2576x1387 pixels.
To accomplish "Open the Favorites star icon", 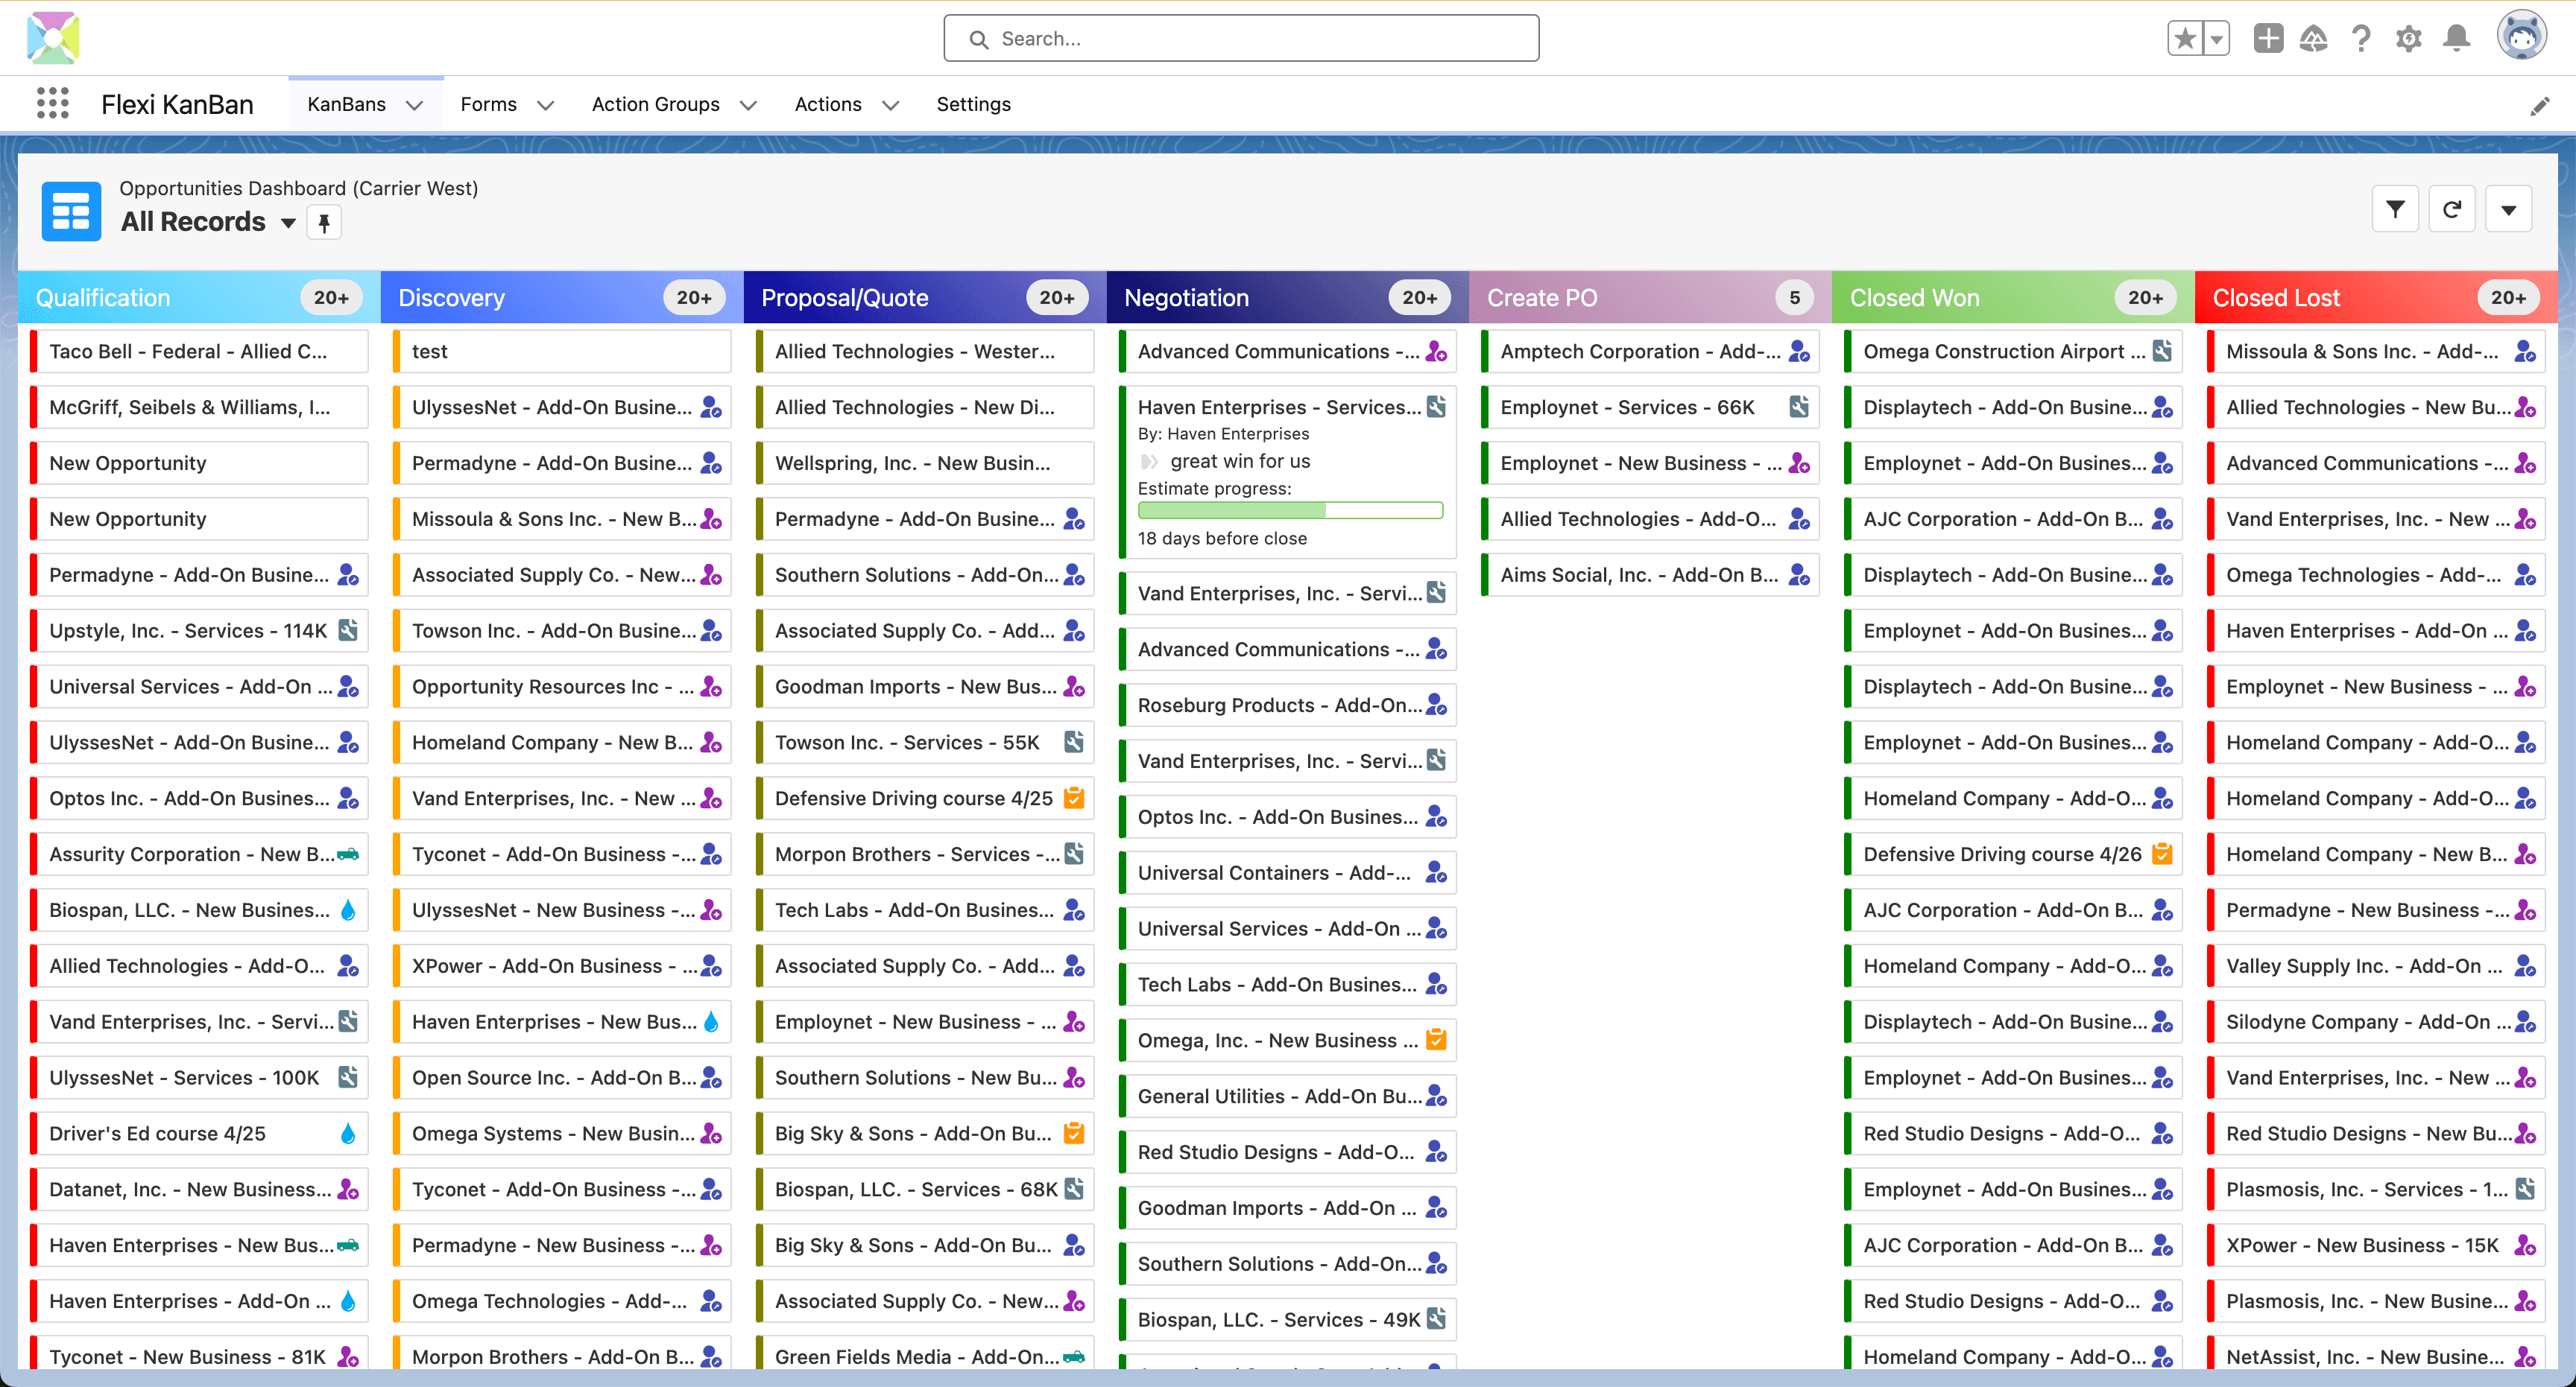I will click(x=2185, y=39).
